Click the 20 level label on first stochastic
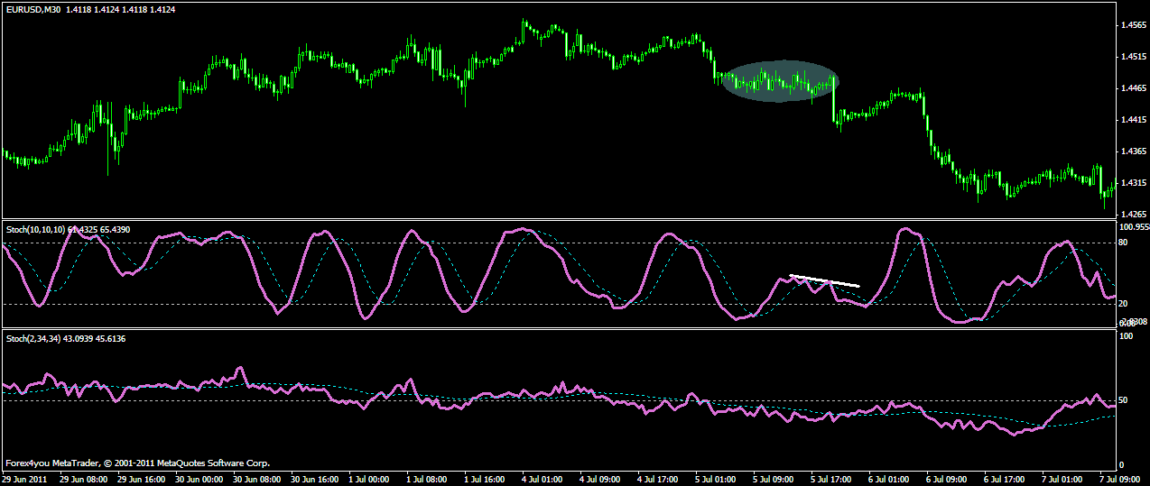The width and height of the screenshot is (1150, 486). point(1124,304)
